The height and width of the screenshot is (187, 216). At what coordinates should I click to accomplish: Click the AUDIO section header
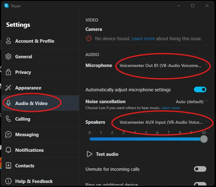(x=92, y=55)
